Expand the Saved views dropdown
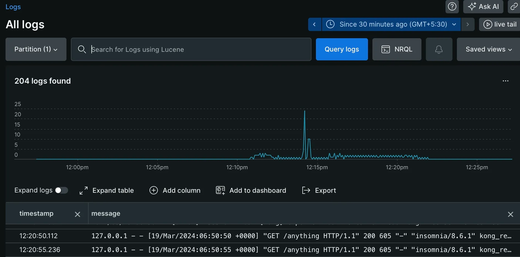This screenshot has height=257, width=520. (488, 49)
